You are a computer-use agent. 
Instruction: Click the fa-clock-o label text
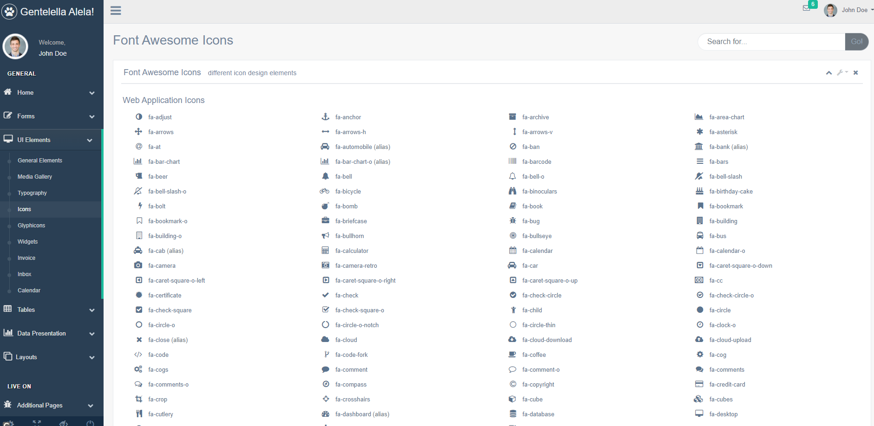point(723,325)
